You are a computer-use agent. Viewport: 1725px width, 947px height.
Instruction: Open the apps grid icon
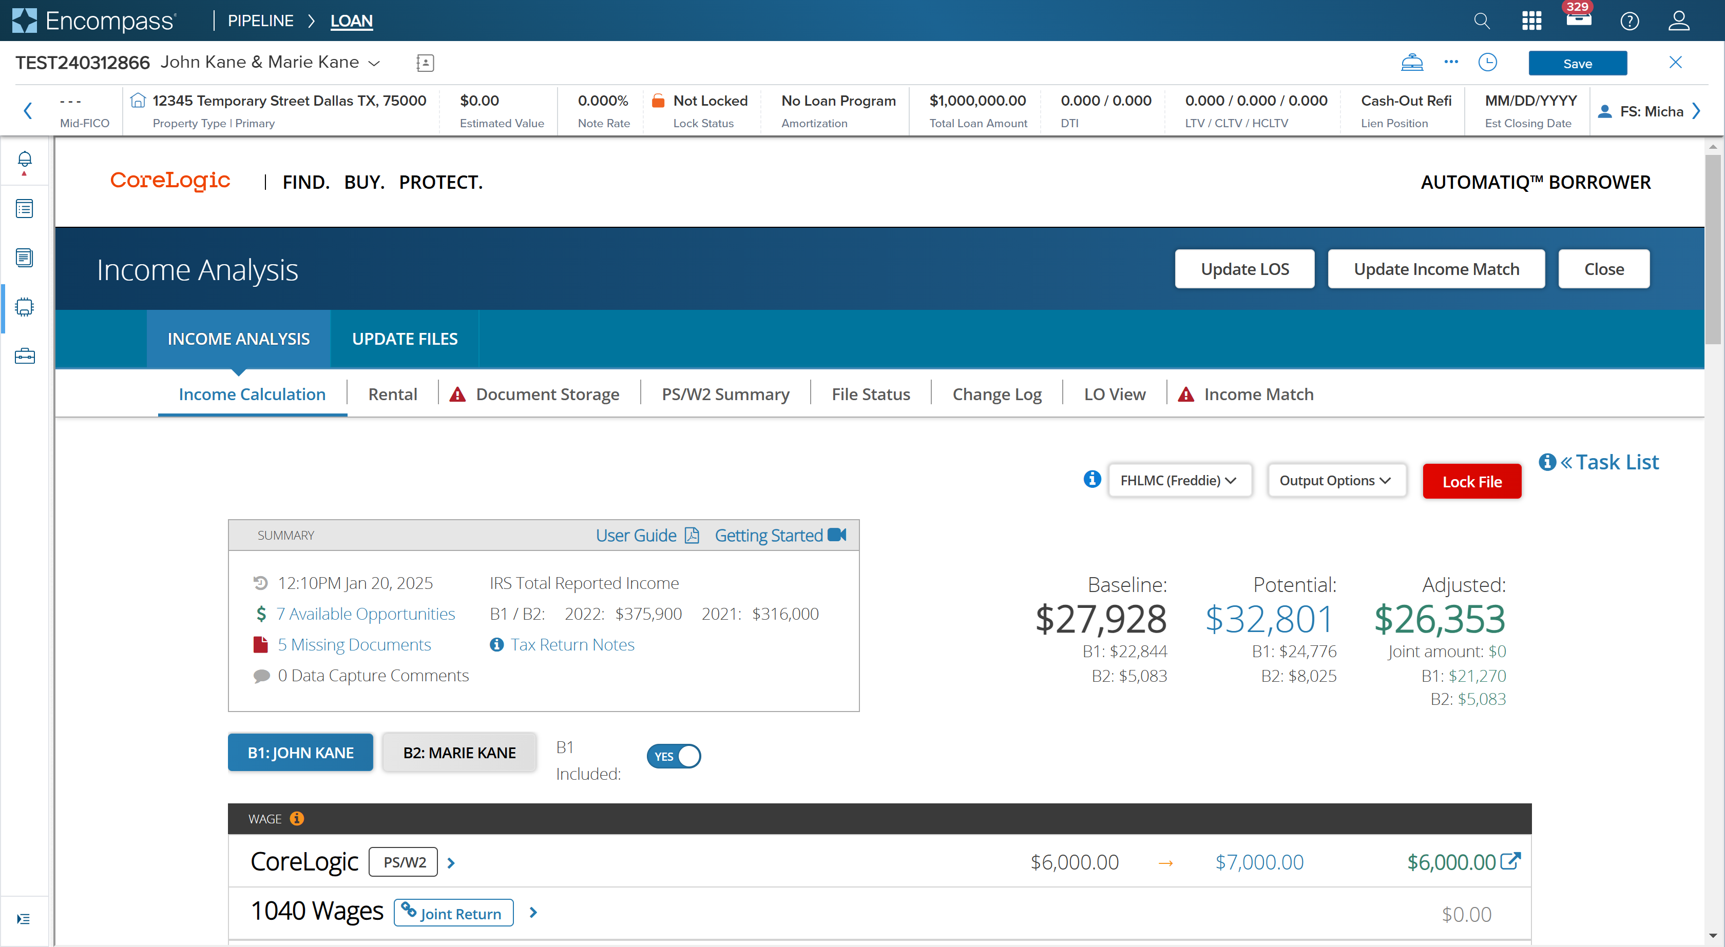1531,21
